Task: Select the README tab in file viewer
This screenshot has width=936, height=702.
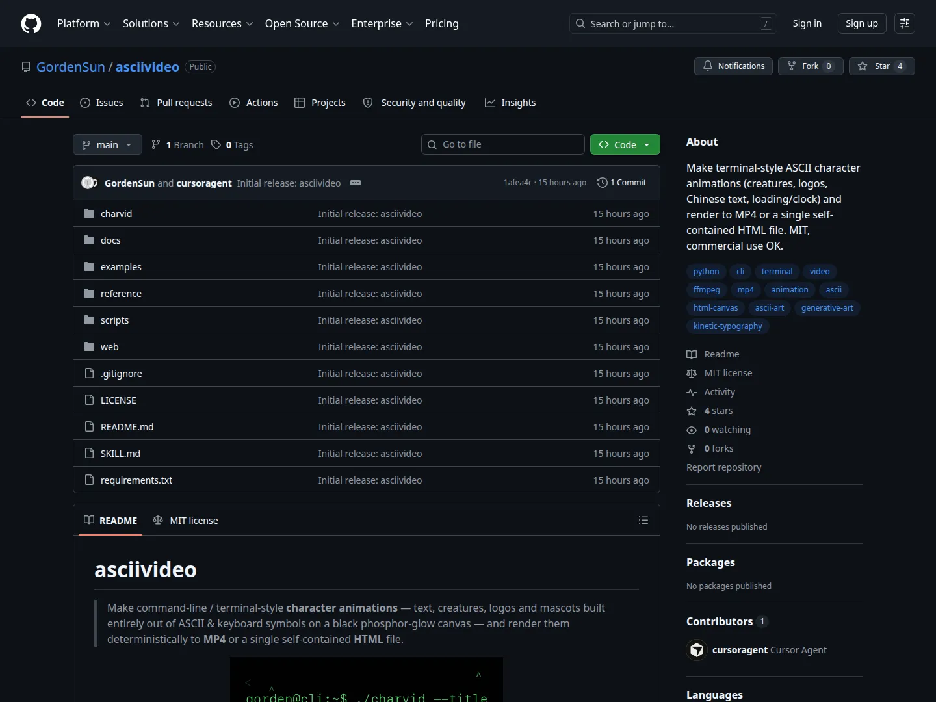Action: pos(110,520)
